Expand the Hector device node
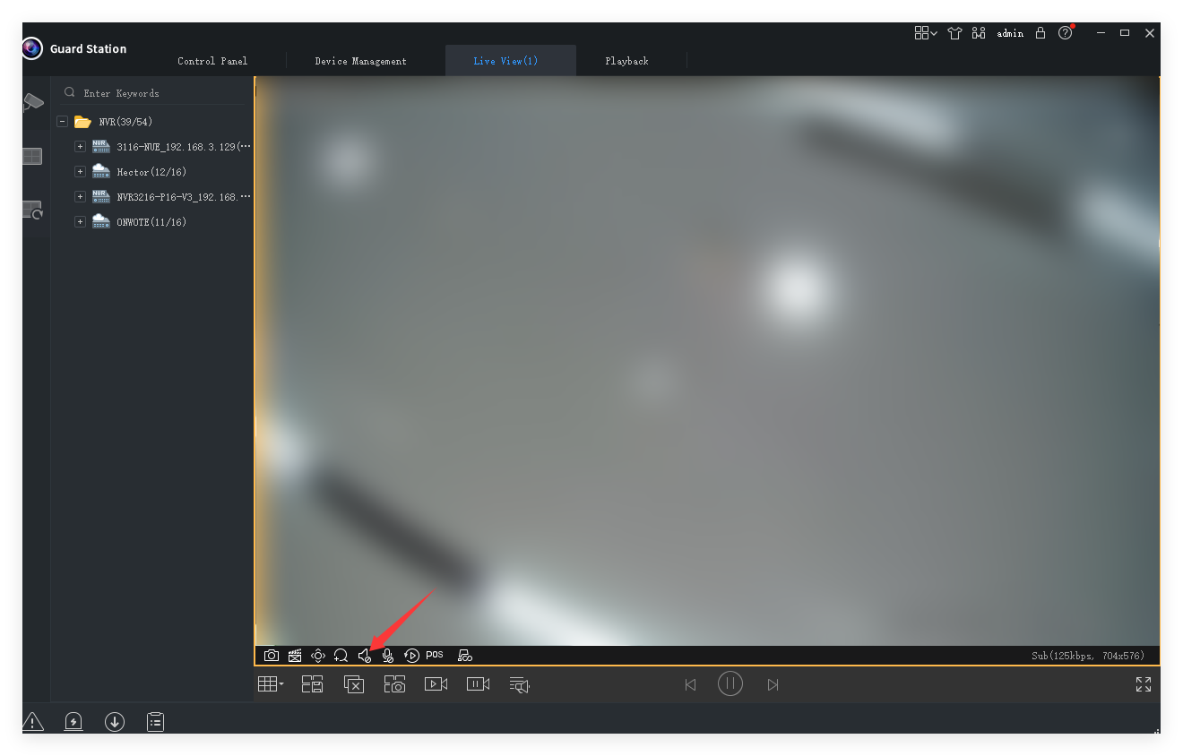The width and height of the screenshot is (1183, 756). pyautogui.click(x=80, y=171)
